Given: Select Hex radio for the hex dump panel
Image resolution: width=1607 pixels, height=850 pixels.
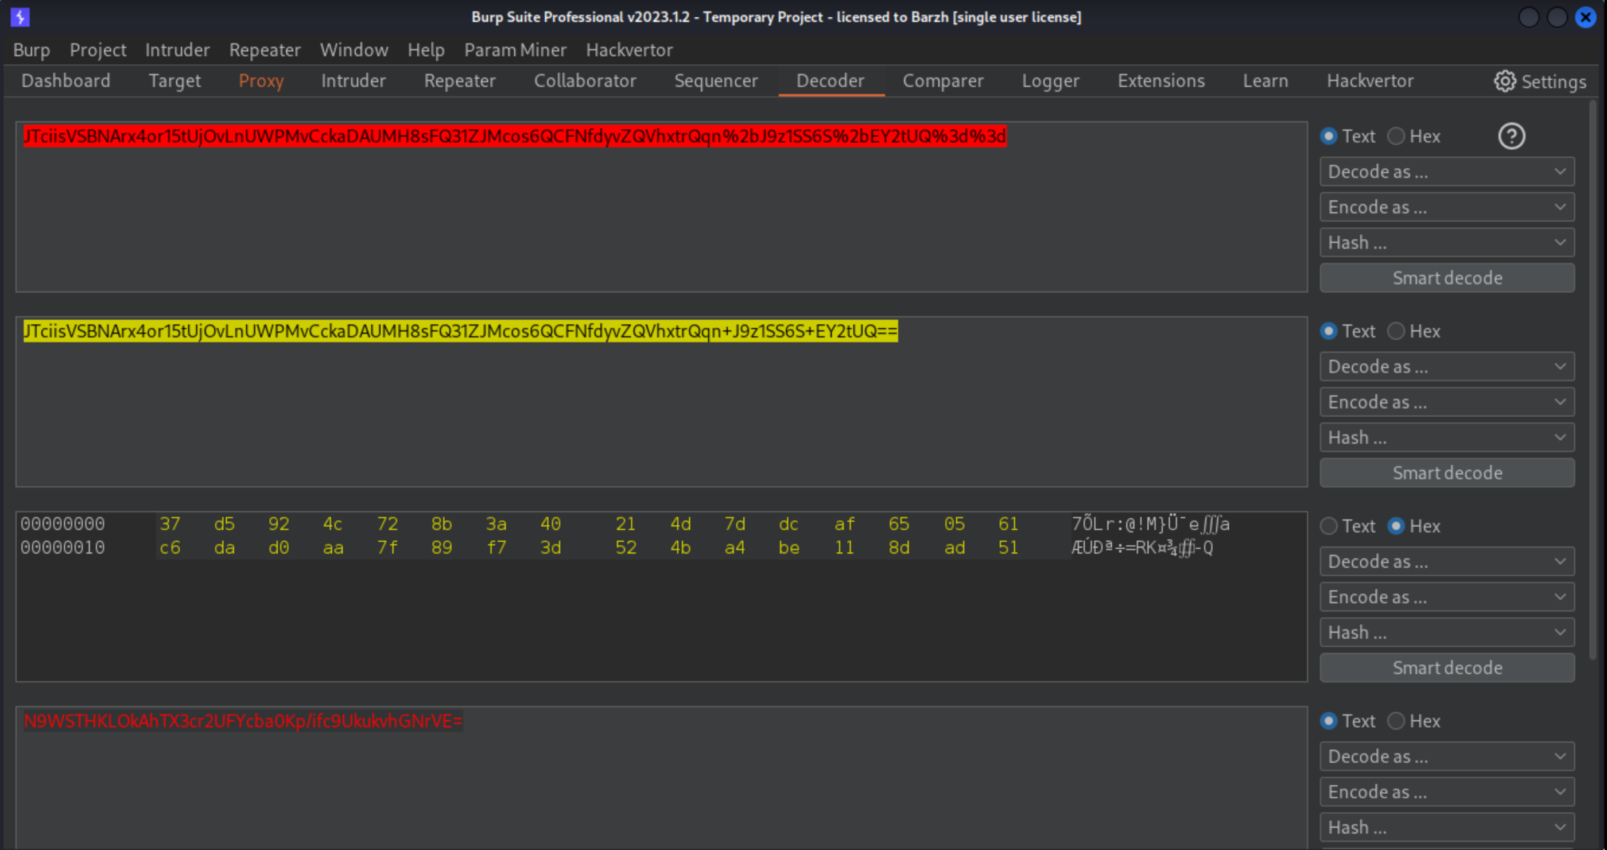Looking at the screenshot, I should (x=1396, y=526).
